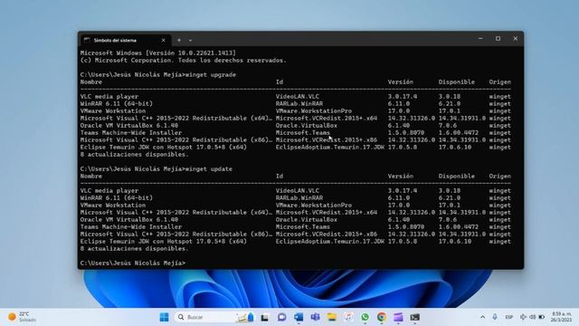
Task: Open the weather widget showing 22°C
Action: point(22,317)
